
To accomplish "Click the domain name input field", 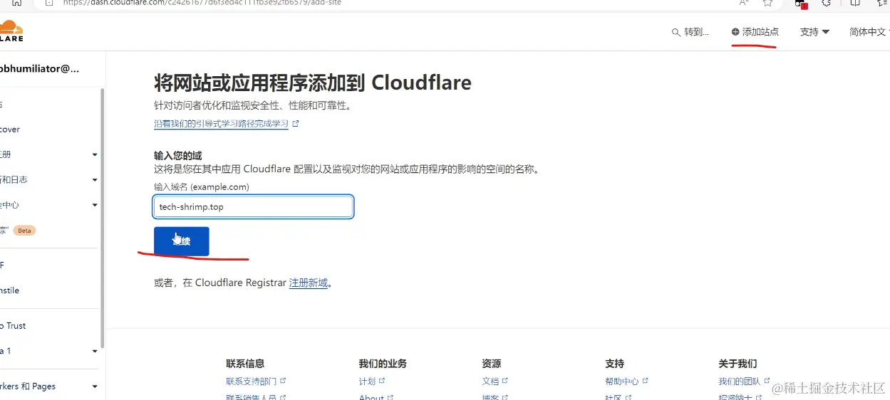I will tap(254, 207).
